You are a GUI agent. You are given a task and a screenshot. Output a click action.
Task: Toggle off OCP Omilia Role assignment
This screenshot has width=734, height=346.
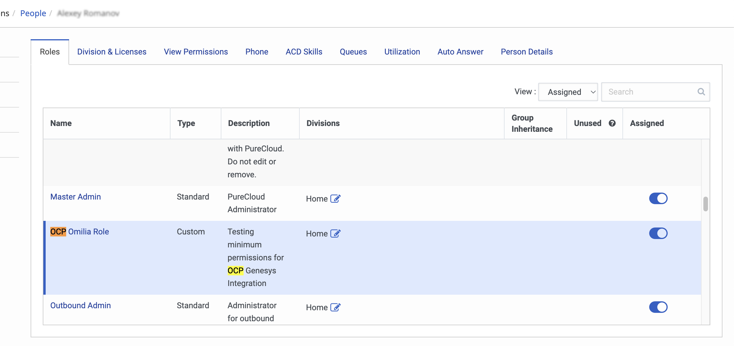pos(658,233)
